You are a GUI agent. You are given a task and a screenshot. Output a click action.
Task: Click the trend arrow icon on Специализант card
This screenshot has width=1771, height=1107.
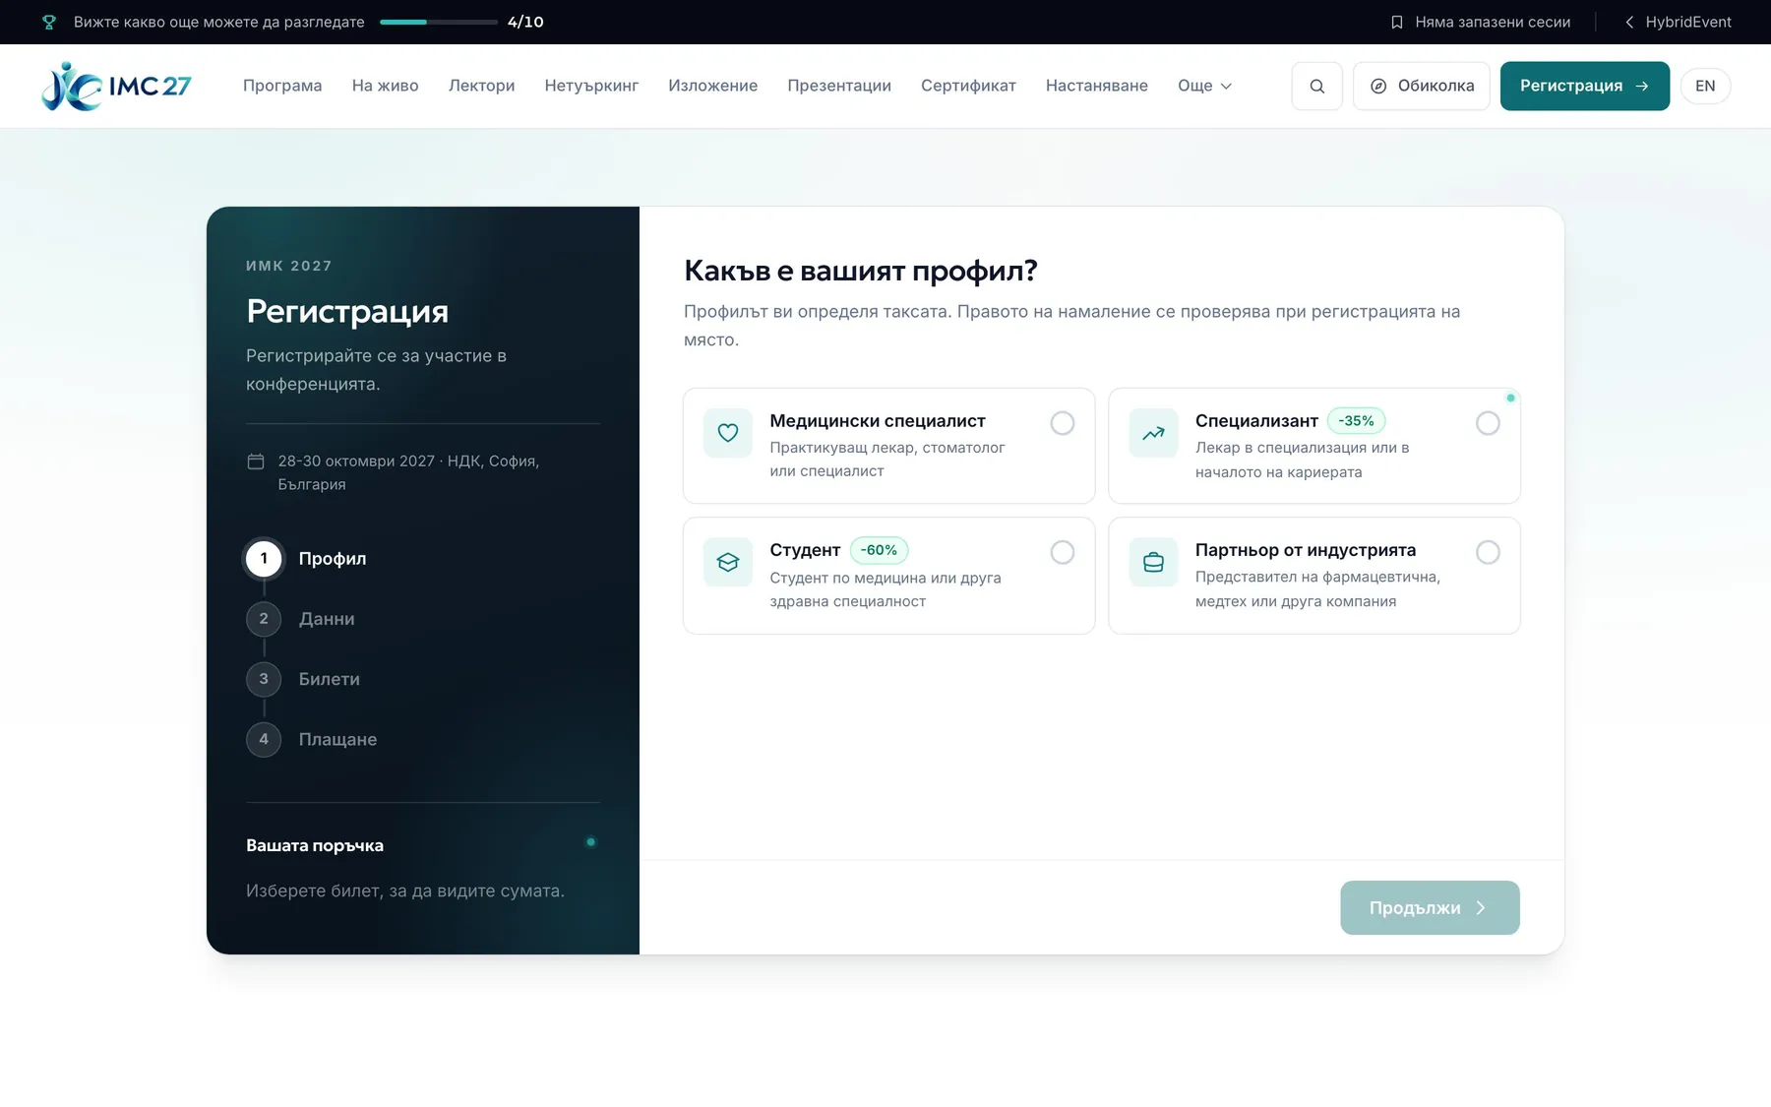[1153, 433]
